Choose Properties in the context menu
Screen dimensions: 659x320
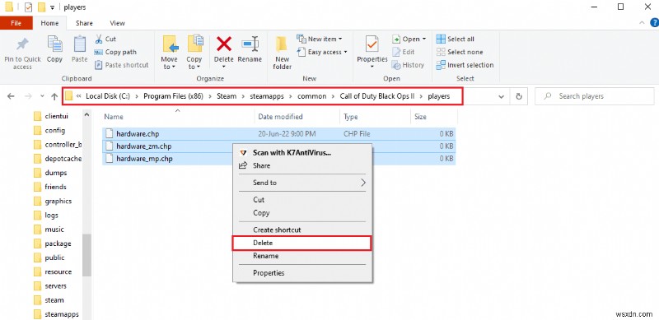click(x=302, y=273)
